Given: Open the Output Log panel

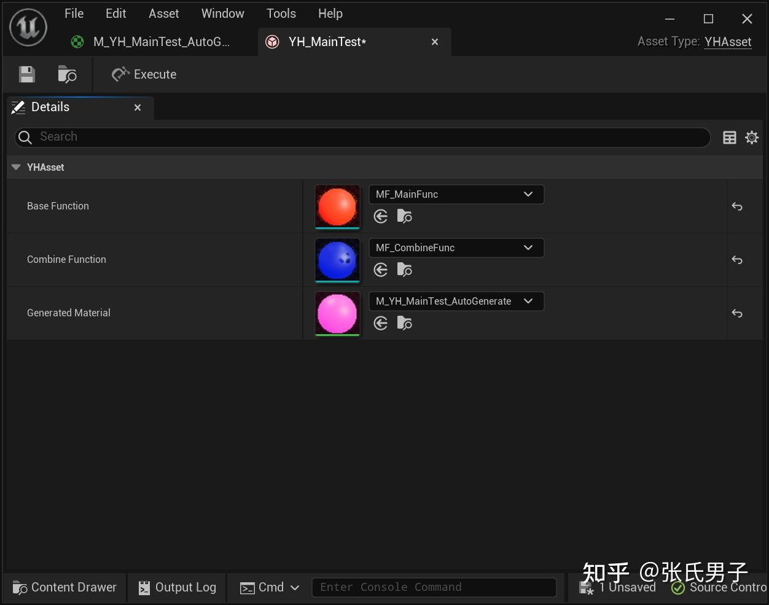Looking at the screenshot, I should pos(176,587).
